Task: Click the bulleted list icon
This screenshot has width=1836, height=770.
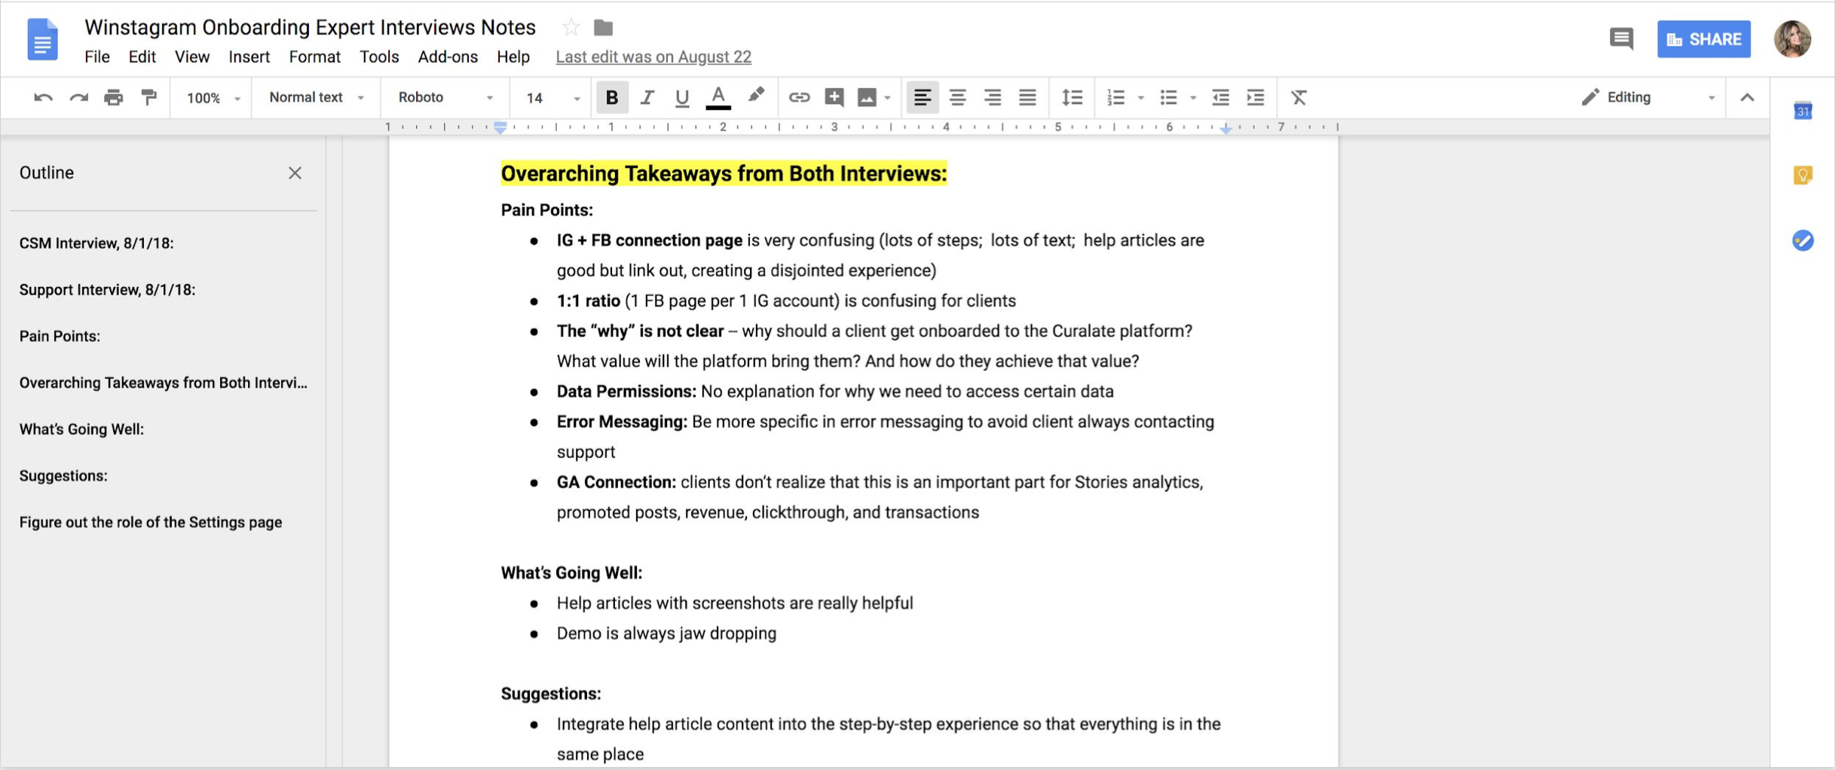Action: (x=1168, y=97)
